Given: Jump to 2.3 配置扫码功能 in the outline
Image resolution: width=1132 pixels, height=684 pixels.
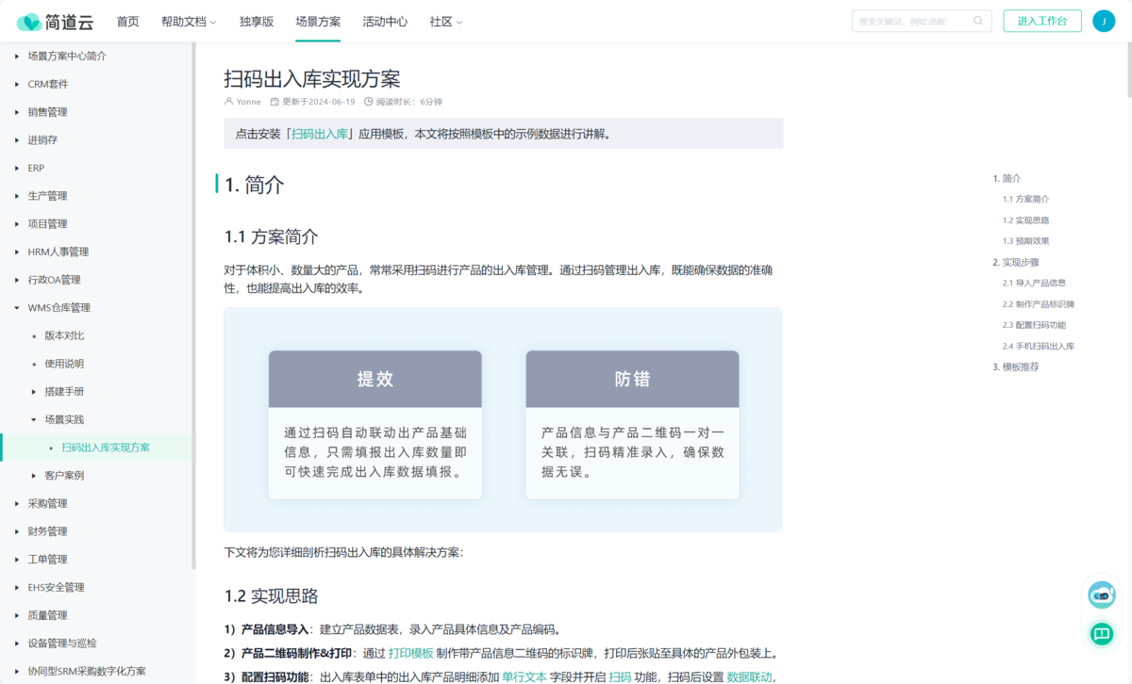Looking at the screenshot, I should 1037,325.
